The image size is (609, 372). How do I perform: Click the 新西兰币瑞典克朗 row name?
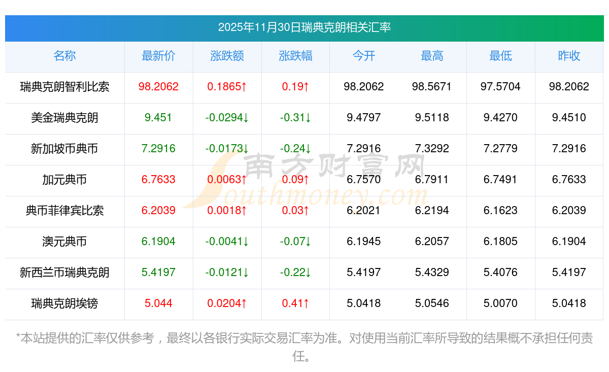point(64,273)
